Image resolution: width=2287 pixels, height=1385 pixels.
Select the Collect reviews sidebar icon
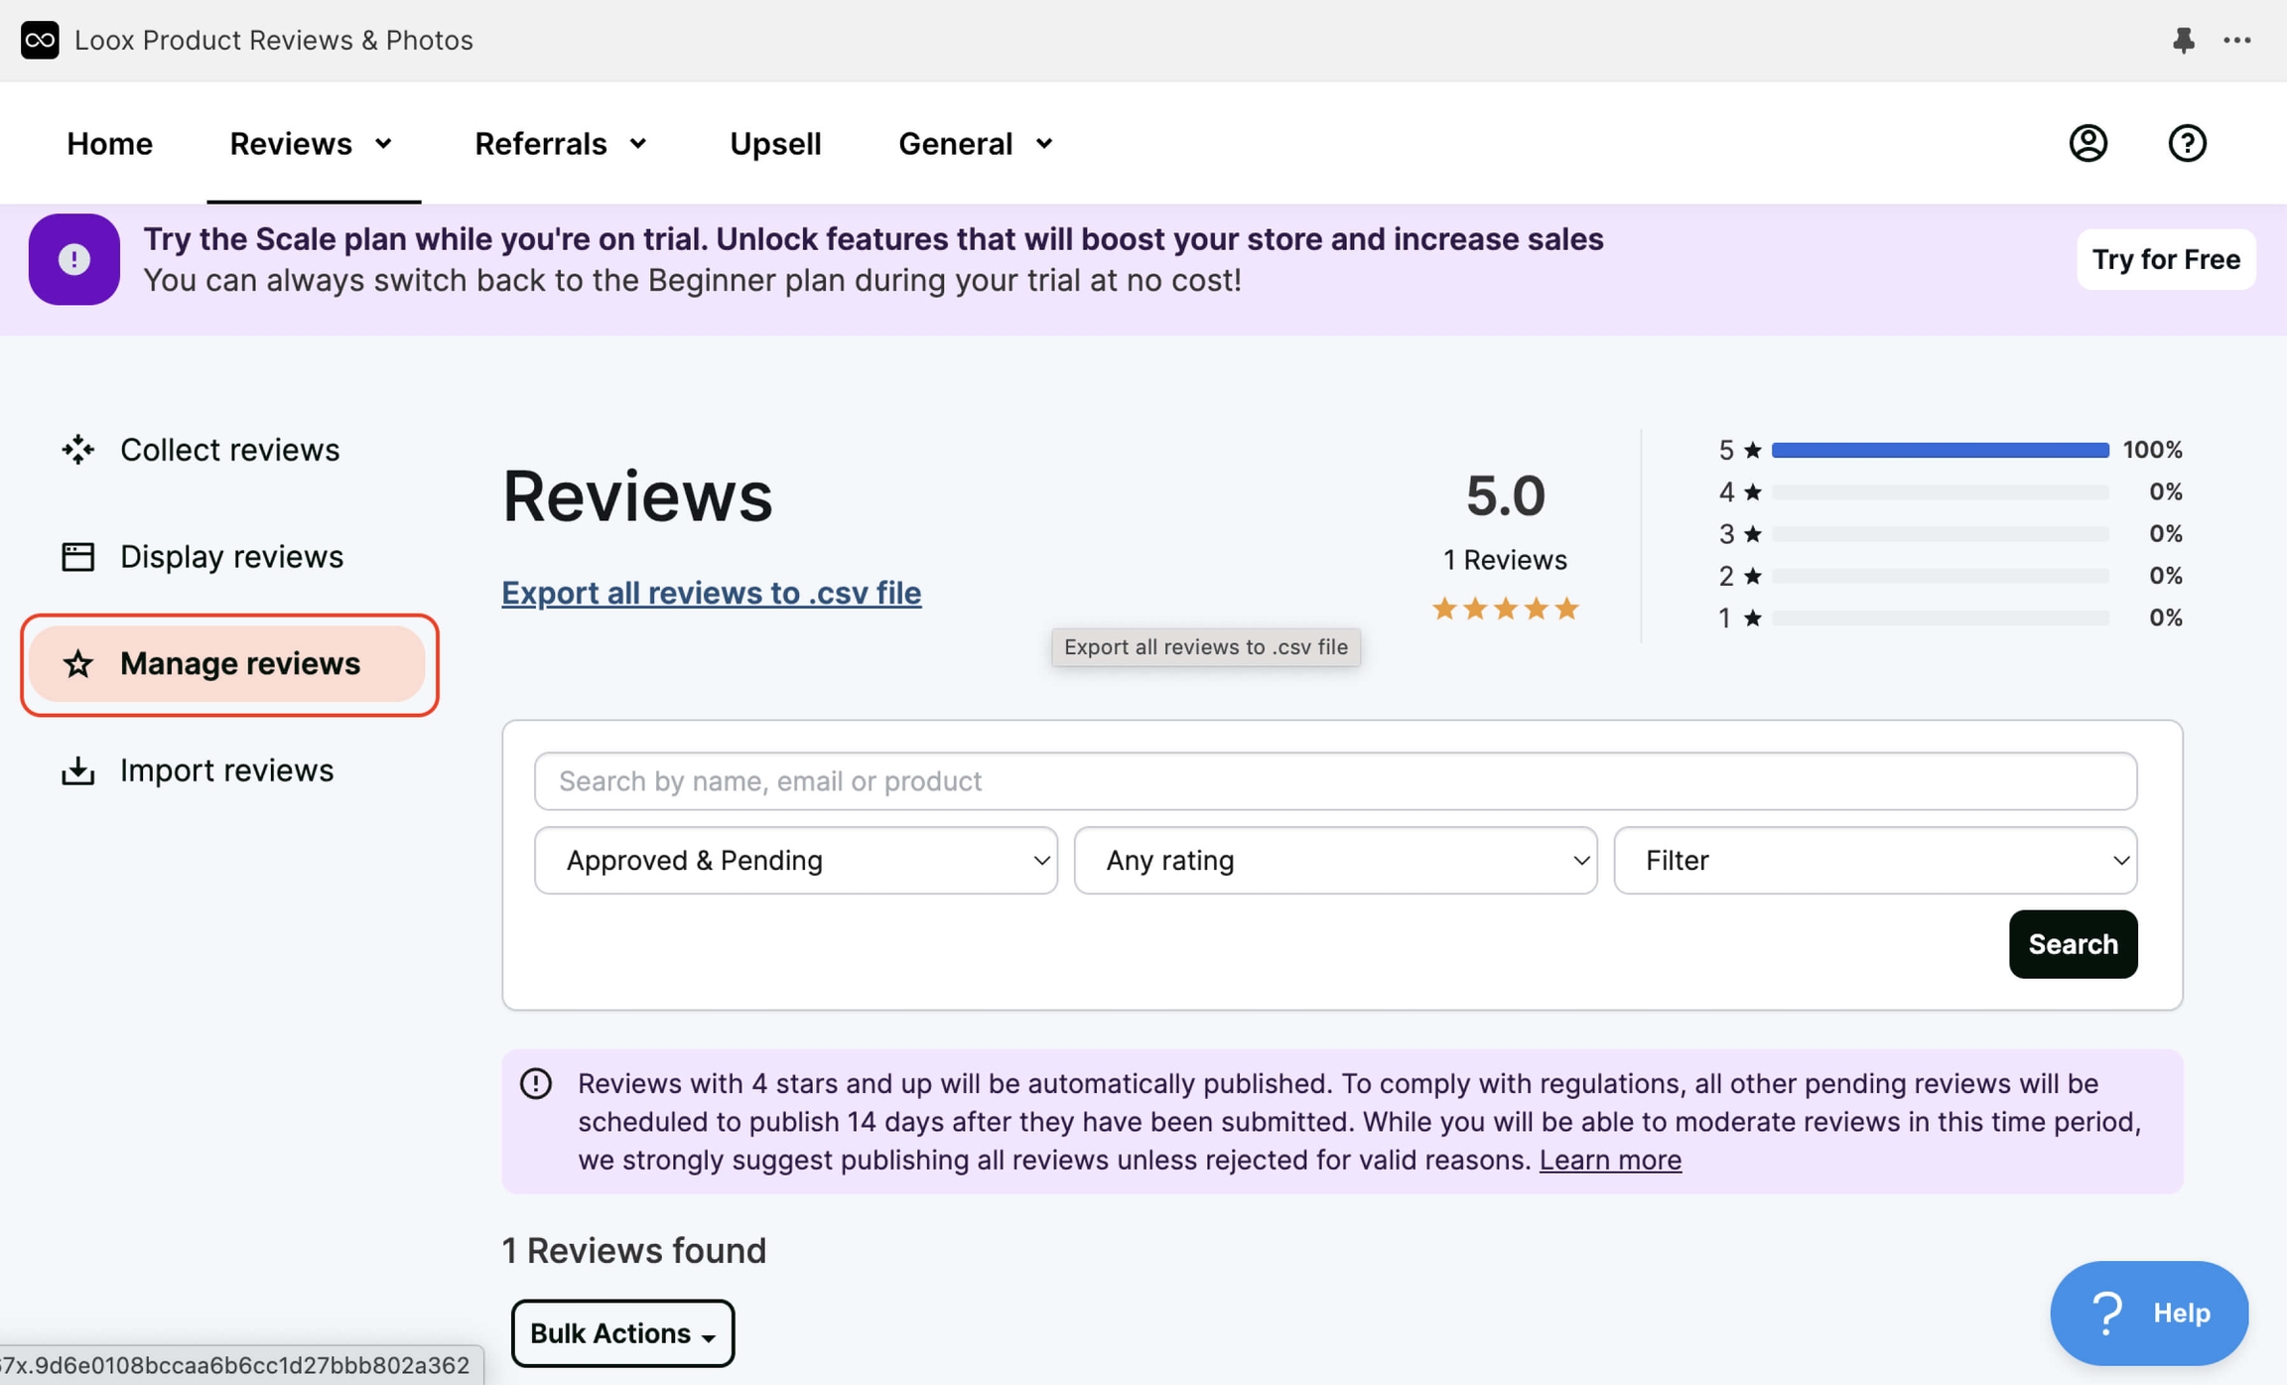[x=77, y=449]
